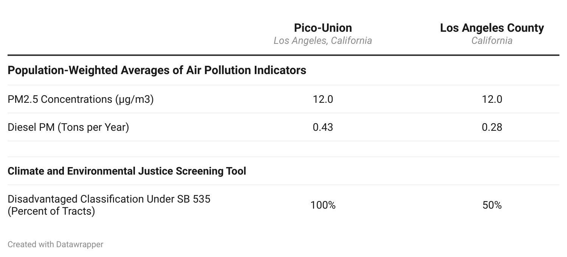Screen dimensions: 567x257
Task: Click the 50% disadvantaged tracts value
Action: [x=492, y=205]
